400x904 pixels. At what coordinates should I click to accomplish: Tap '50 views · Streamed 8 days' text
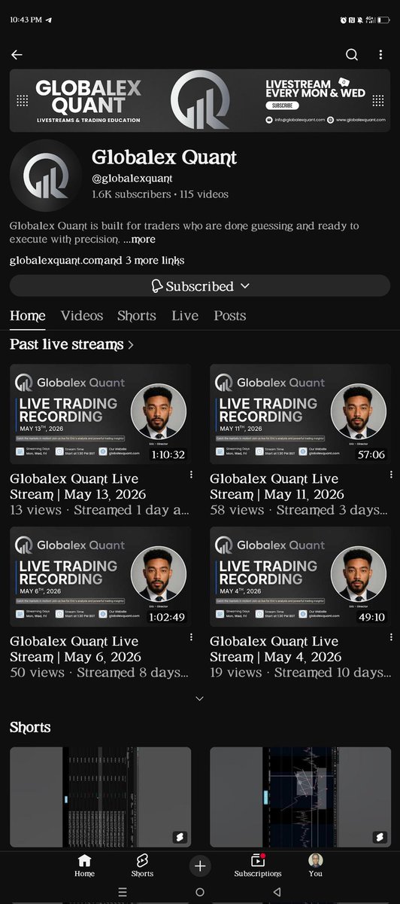pos(99,673)
